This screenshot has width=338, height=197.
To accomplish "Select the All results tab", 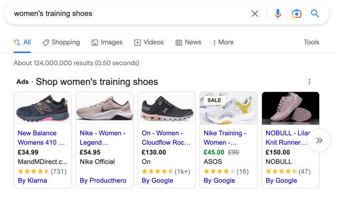I will [22, 42].
